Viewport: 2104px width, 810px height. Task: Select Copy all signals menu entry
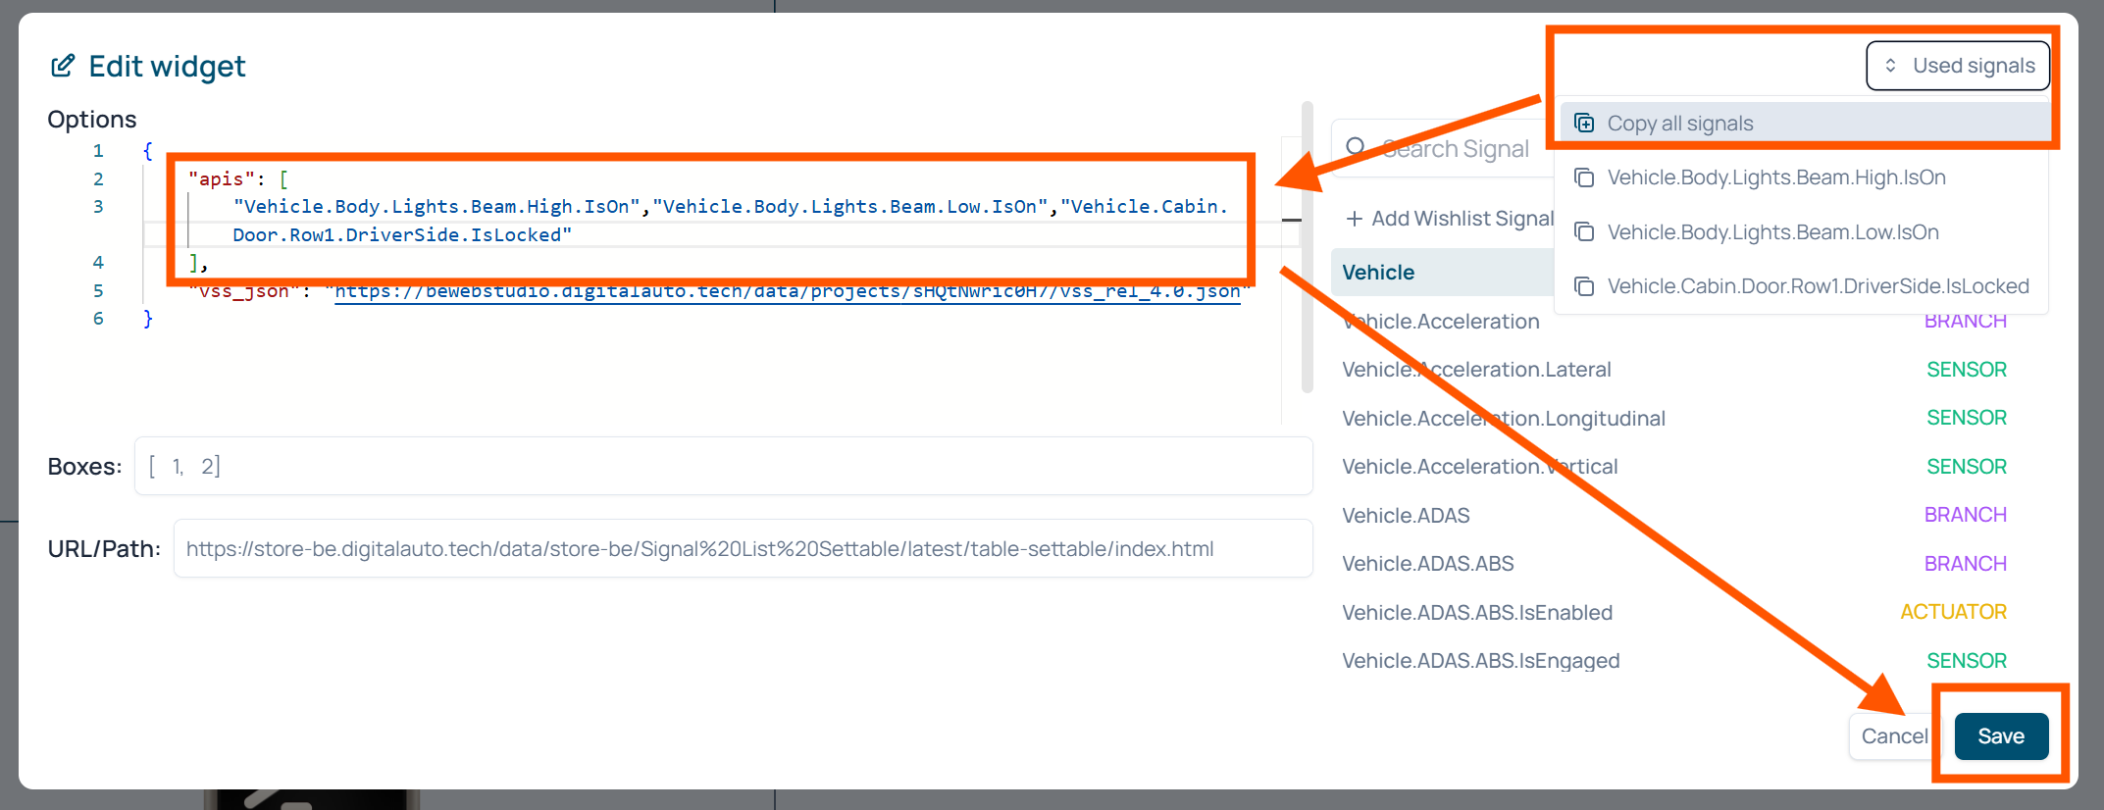pos(1679,124)
